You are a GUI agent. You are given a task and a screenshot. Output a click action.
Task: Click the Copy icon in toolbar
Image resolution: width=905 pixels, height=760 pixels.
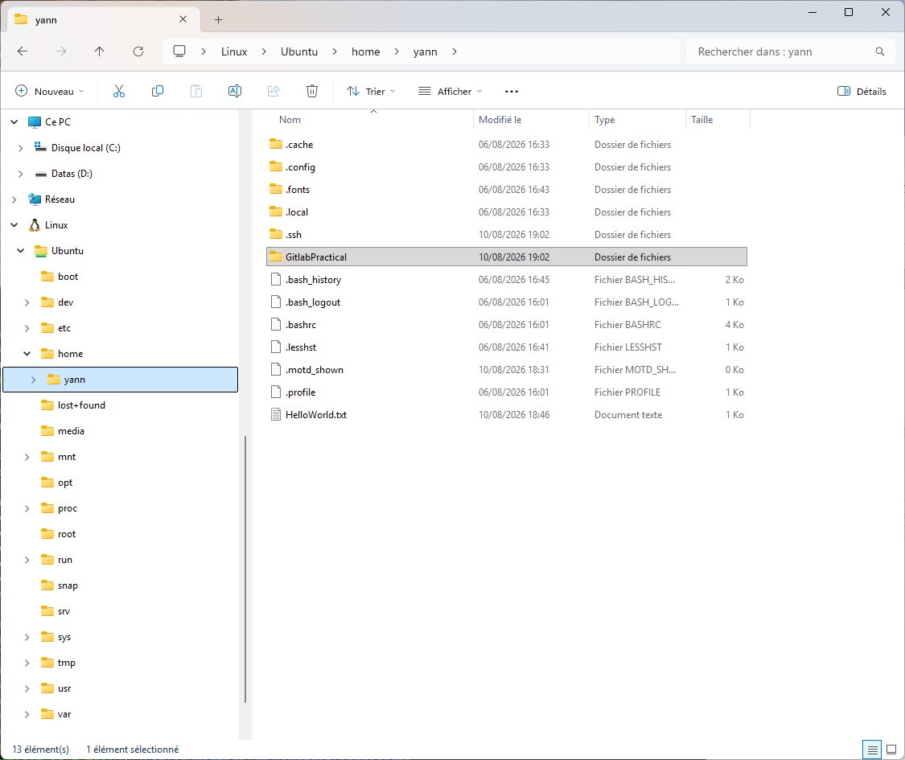click(x=158, y=91)
